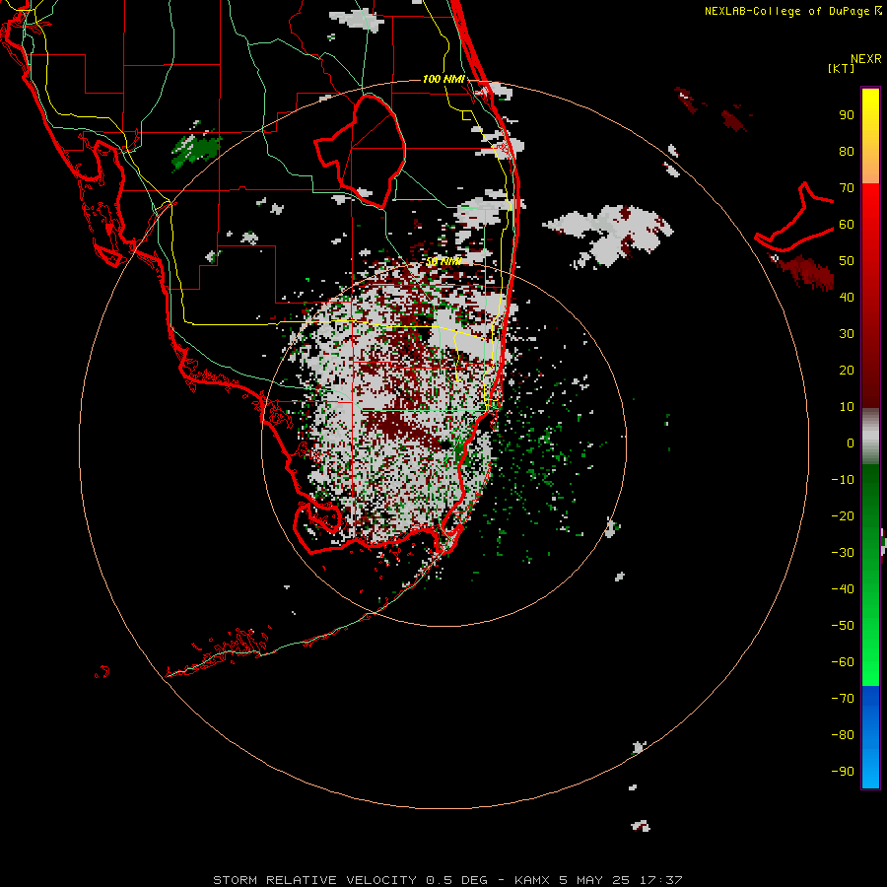Click the 20 value on velocity scale
The height and width of the screenshot is (887, 887).
point(847,370)
